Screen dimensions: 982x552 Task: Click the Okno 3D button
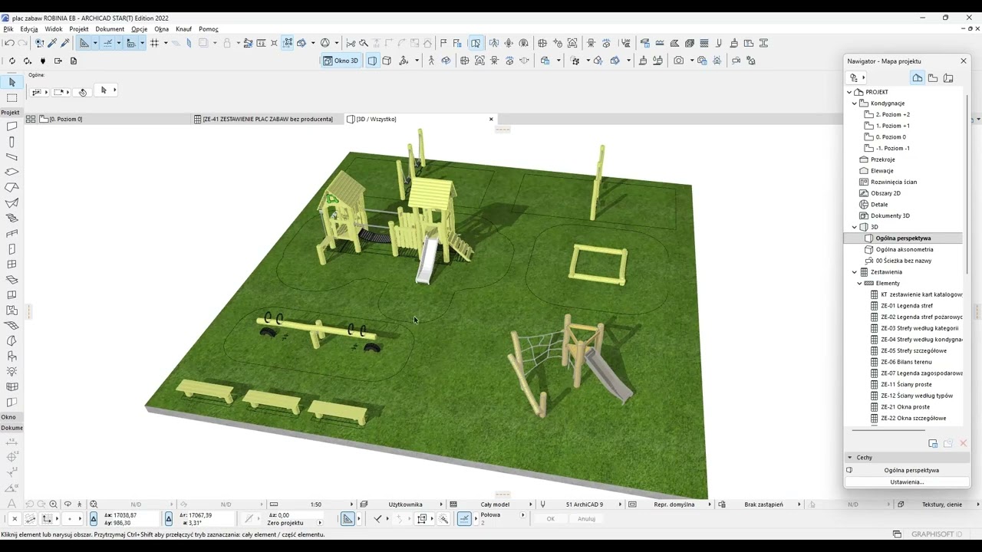click(x=341, y=61)
